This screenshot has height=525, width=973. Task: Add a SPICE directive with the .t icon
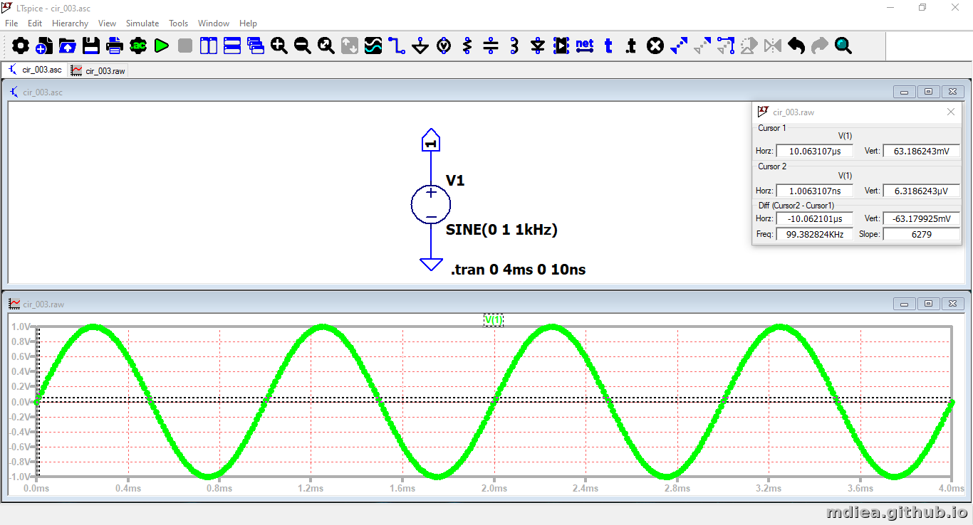point(631,46)
